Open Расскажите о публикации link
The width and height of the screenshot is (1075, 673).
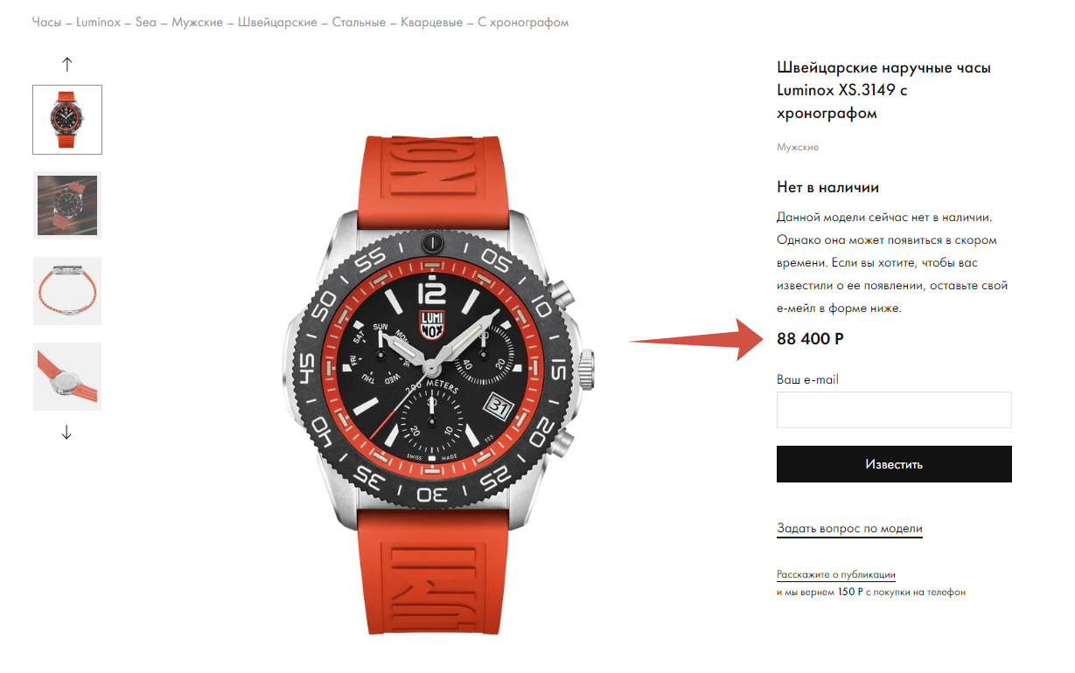[836, 575]
